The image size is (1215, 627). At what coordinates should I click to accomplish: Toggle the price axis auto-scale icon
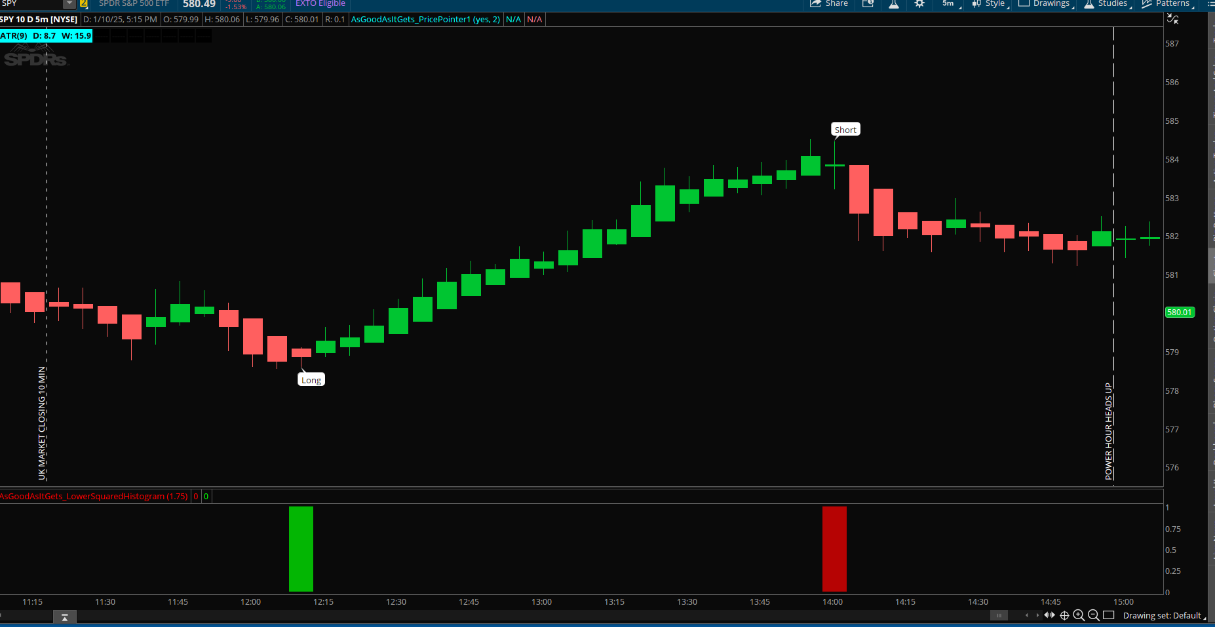[1173, 20]
